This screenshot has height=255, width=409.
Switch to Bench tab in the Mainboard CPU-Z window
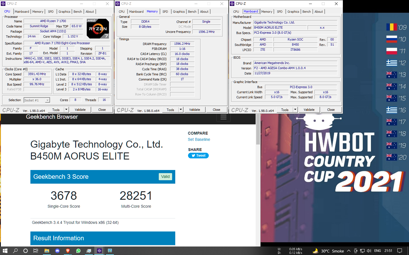point(307,12)
